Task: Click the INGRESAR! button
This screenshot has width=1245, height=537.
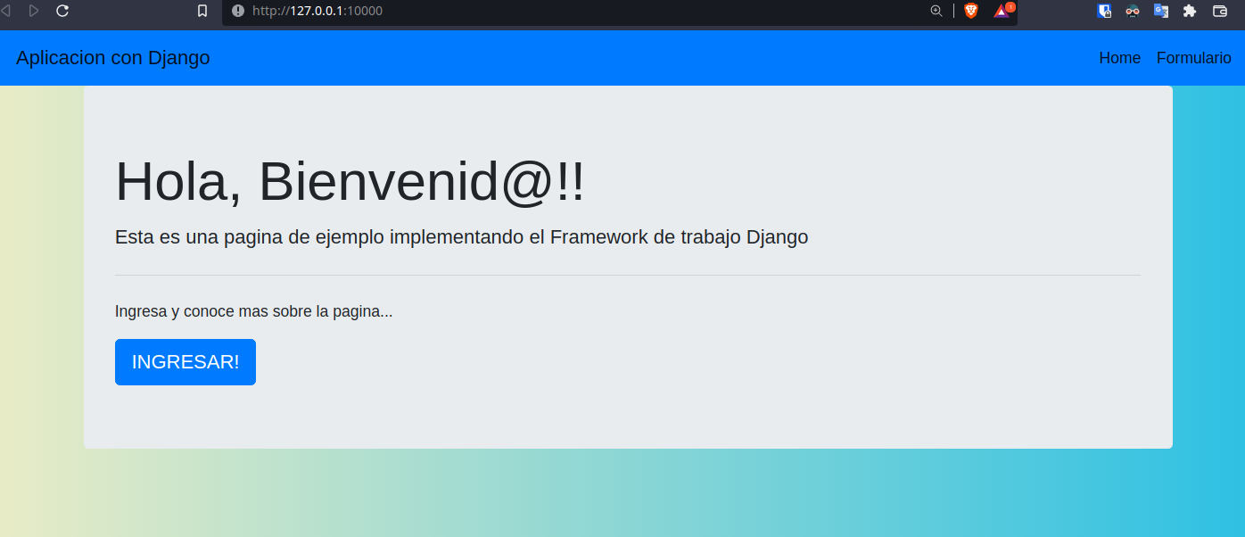Action: [x=186, y=362]
